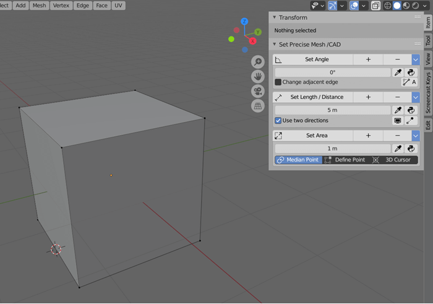
Task: Collapse the Set Precise Mesh /CAD panel
Action: 275,44
